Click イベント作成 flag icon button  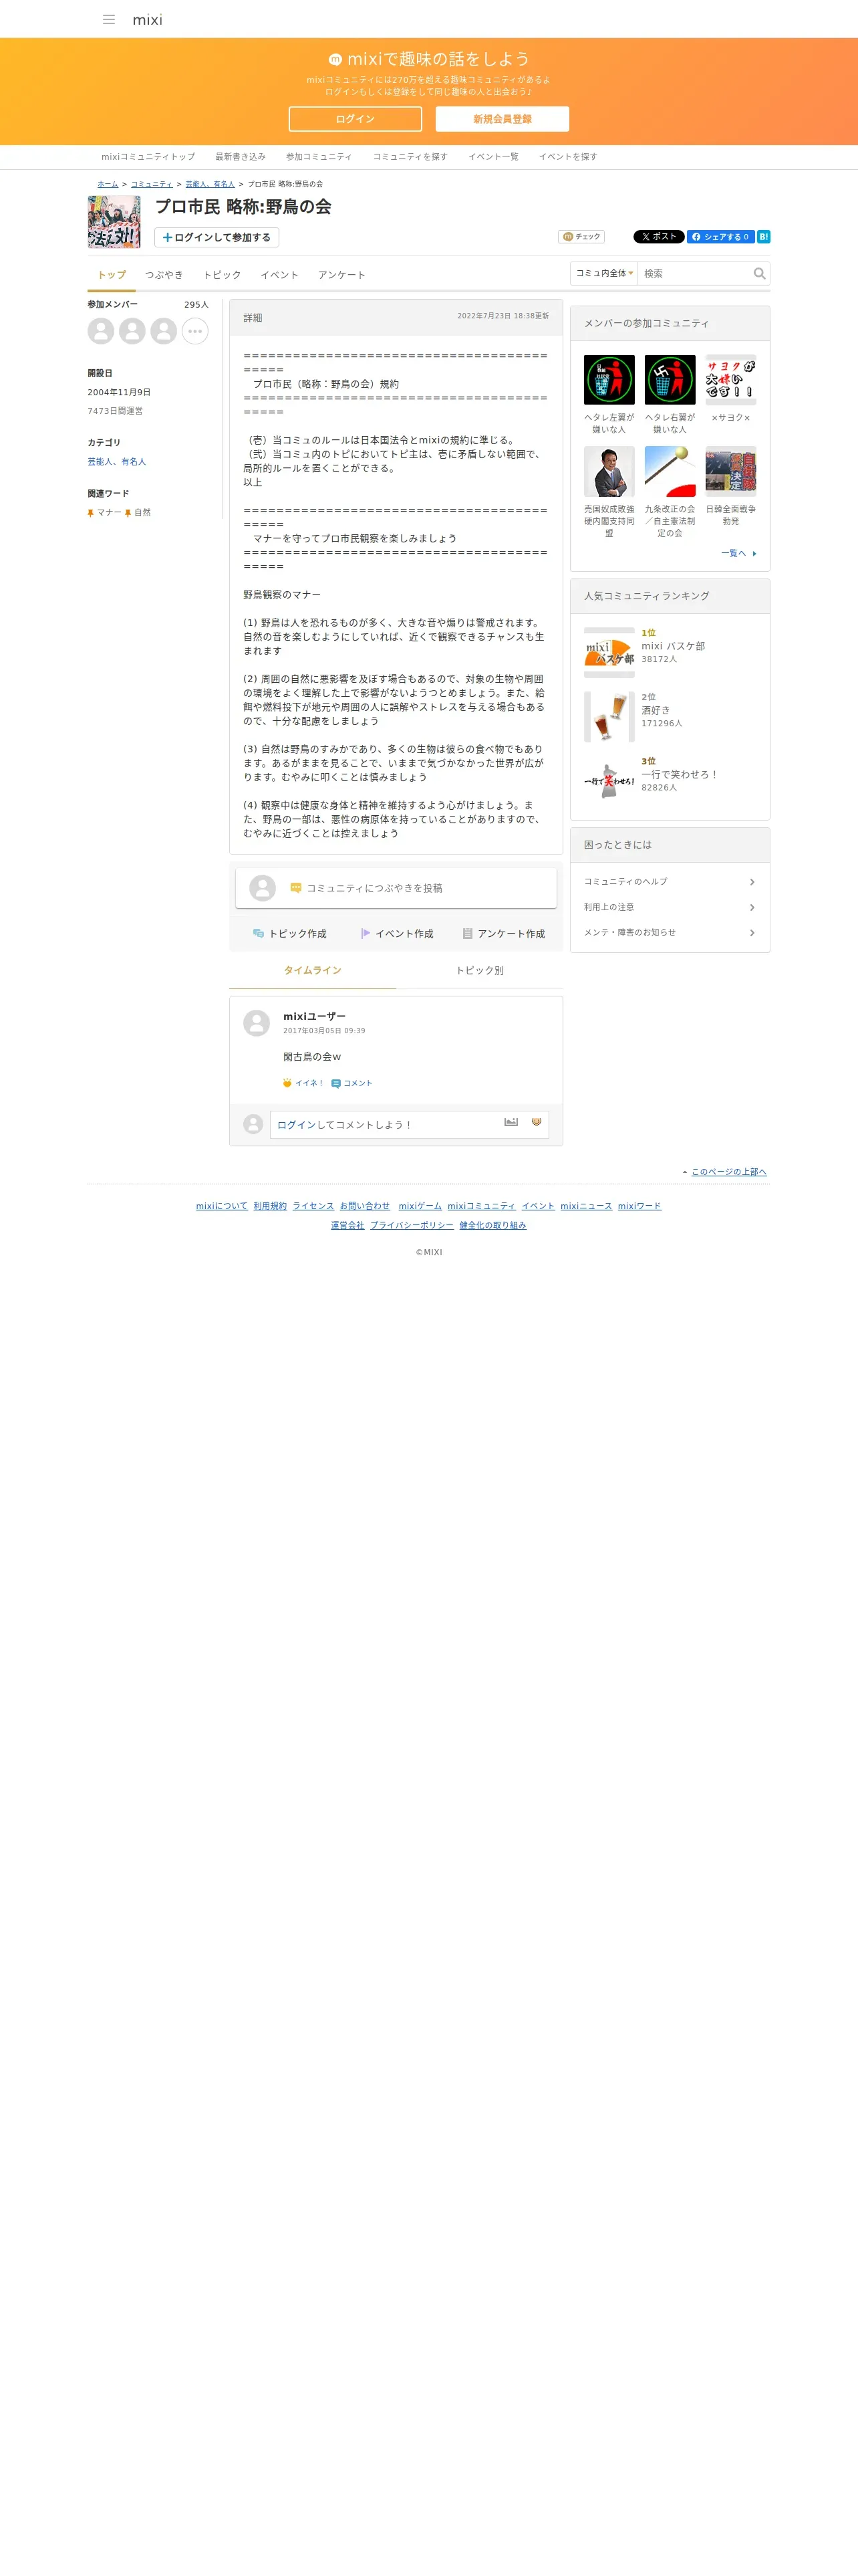(396, 934)
